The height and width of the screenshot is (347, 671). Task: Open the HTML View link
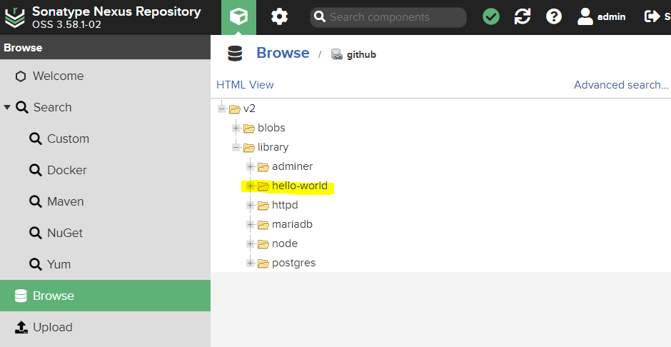[245, 85]
